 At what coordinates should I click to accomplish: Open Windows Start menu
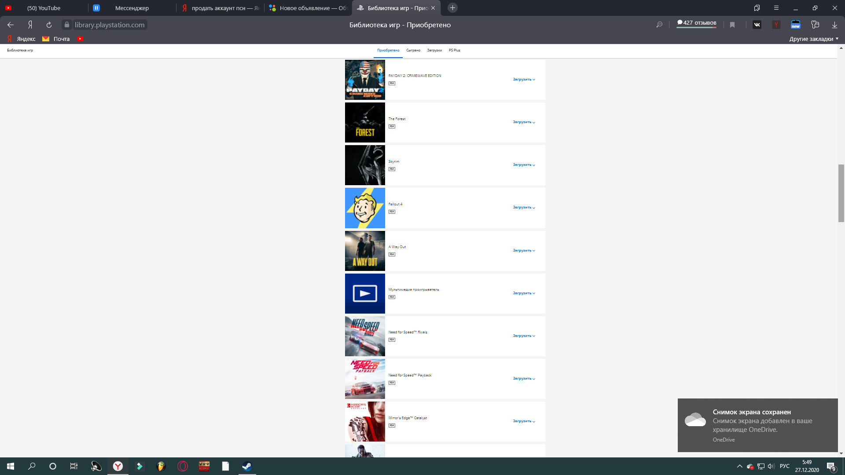click(x=11, y=466)
